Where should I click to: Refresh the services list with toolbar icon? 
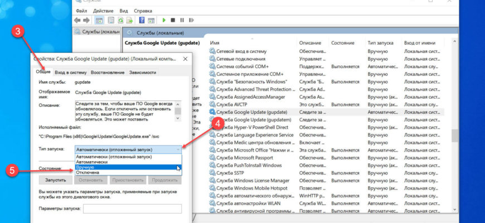(x=120, y=20)
